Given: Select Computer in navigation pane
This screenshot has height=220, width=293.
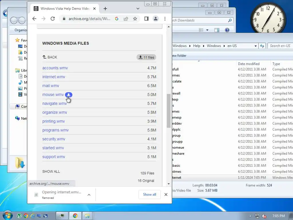Looking at the screenshot, I should [21, 107].
